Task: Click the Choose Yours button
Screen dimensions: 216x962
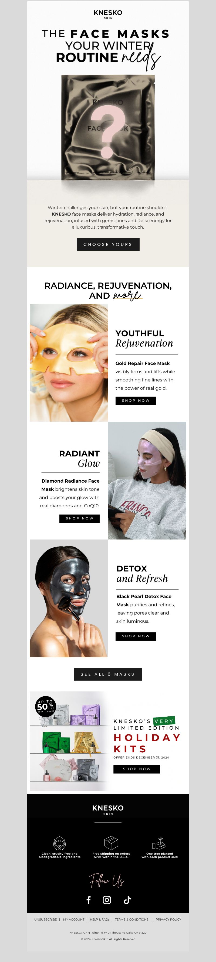Action: tap(108, 244)
